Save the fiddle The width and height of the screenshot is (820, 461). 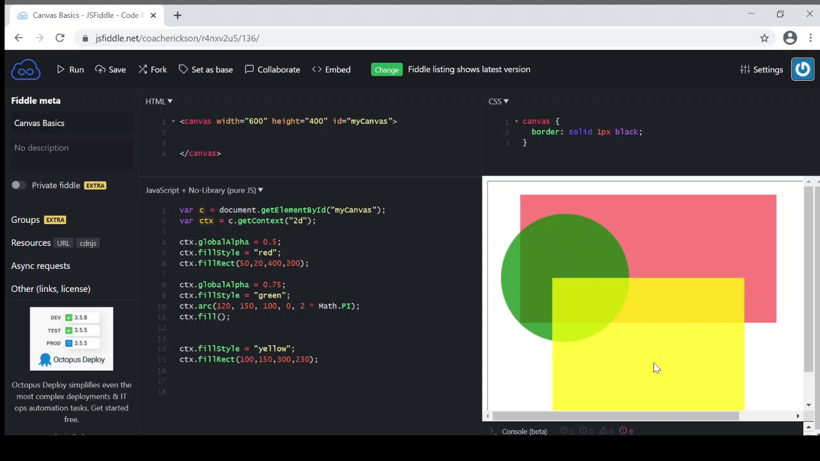110,69
